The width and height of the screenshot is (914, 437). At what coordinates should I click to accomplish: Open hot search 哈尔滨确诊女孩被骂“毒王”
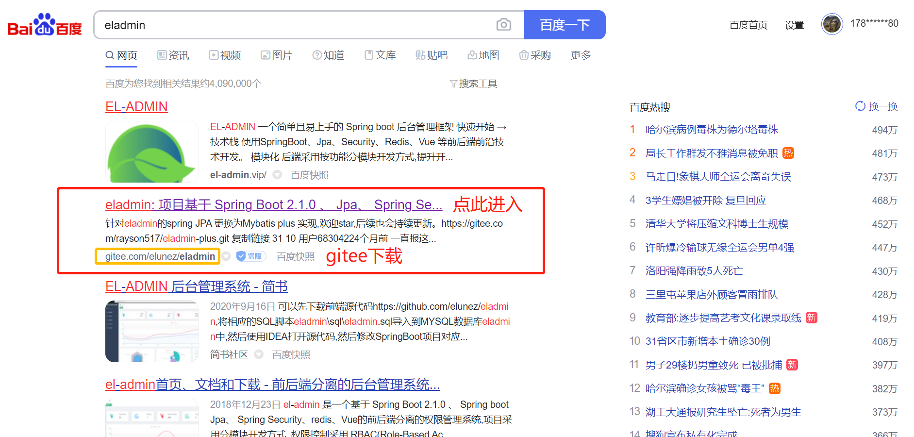705,388
